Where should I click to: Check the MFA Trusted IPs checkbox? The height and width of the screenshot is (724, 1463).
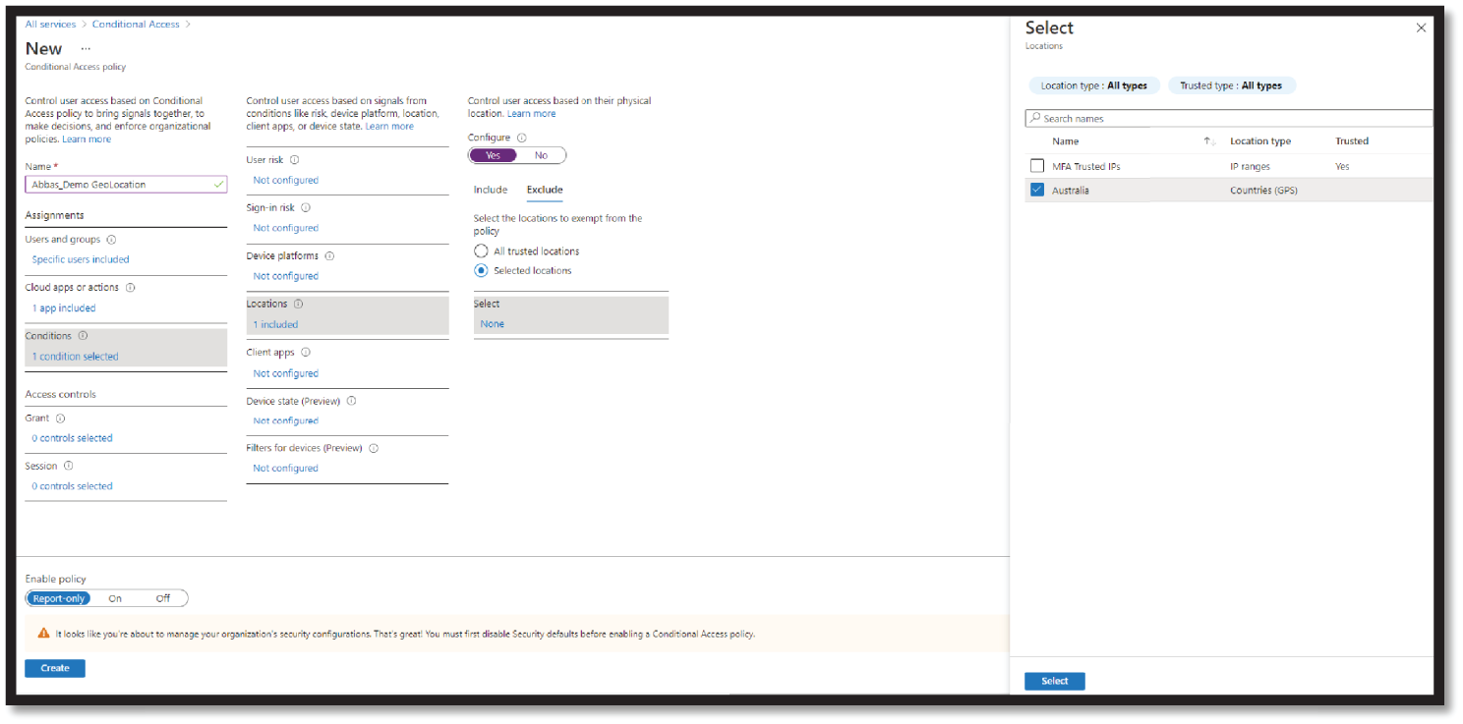pyautogui.click(x=1037, y=166)
